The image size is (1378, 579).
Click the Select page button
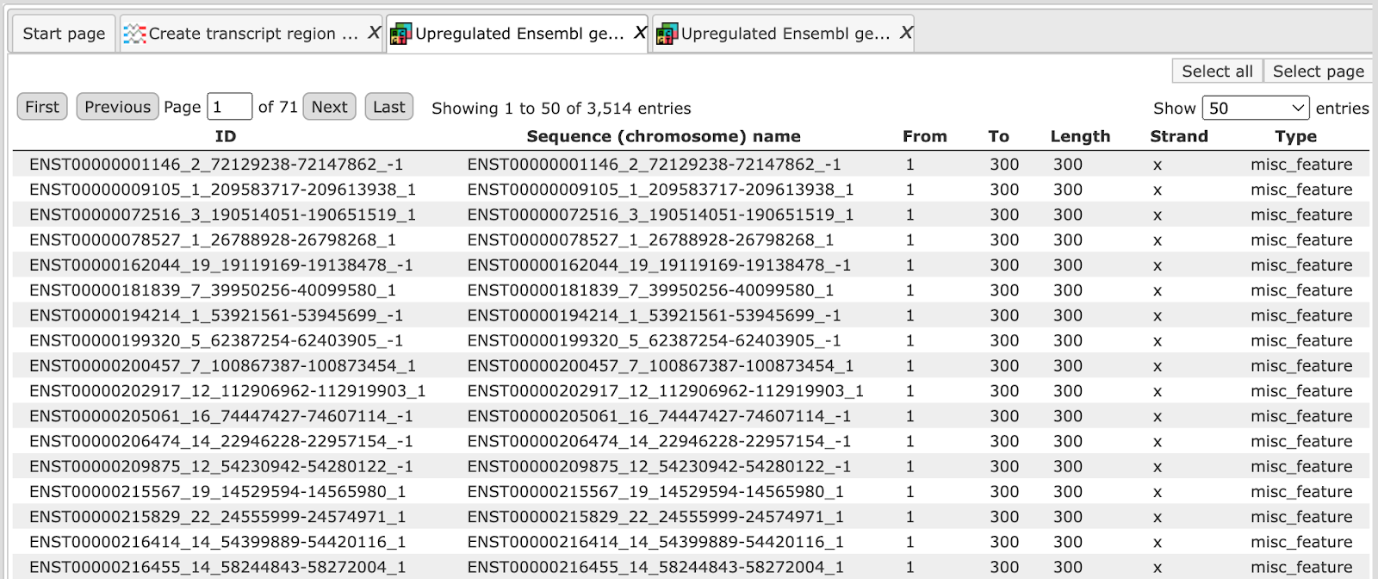1318,71
